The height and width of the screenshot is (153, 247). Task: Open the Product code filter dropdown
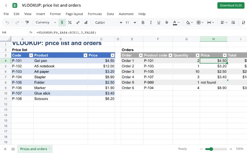click(x=170, y=55)
